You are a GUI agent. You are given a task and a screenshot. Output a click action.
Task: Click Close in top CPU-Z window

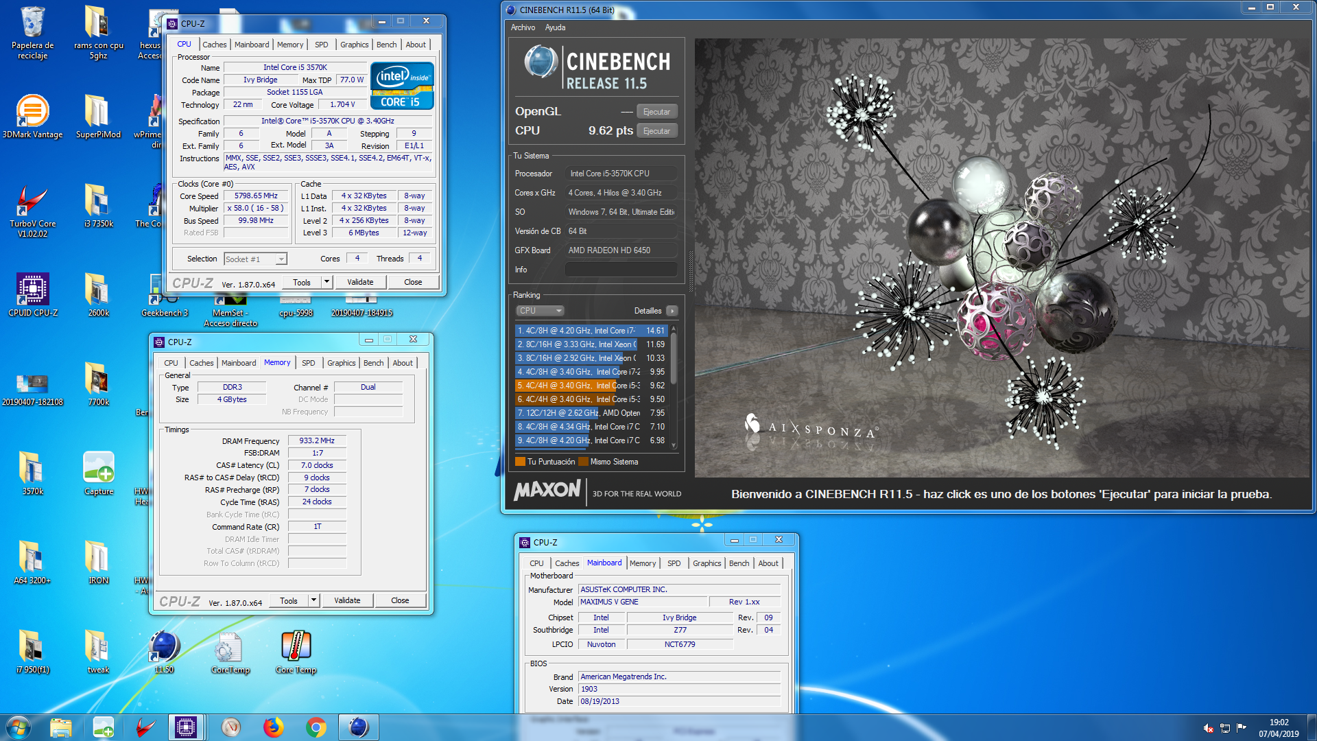(x=413, y=282)
